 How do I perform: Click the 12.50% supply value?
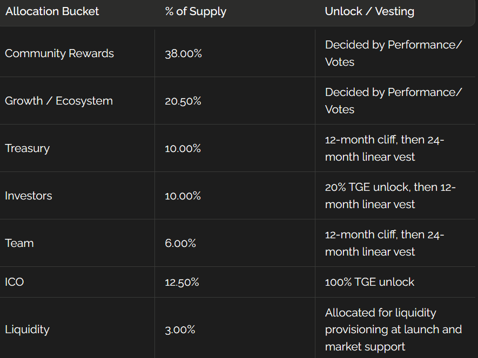click(182, 282)
